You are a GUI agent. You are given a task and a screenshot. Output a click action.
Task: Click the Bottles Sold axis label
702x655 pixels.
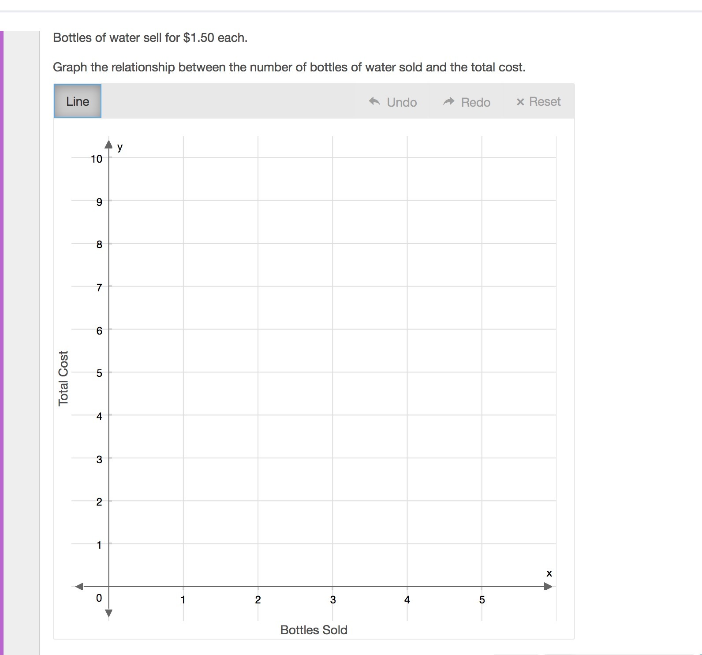(314, 630)
